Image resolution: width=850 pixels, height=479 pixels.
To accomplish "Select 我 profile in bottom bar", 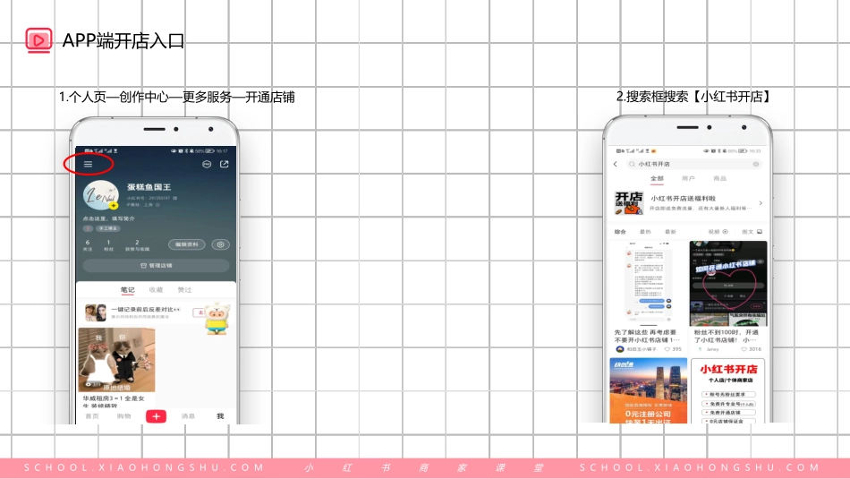I will [x=220, y=416].
